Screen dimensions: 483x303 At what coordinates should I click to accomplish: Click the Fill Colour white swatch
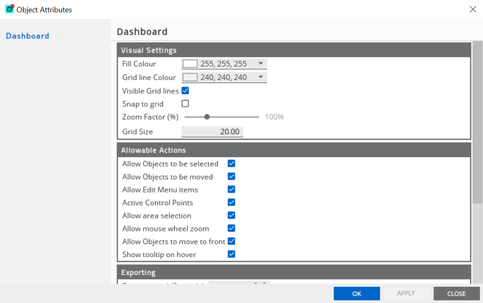pyautogui.click(x=190, y=64)
